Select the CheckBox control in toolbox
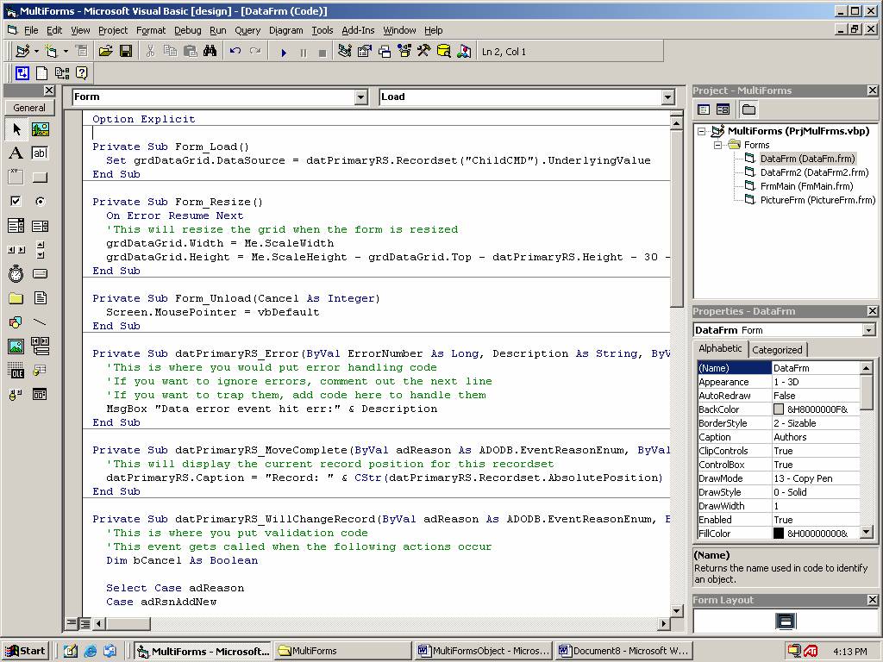The image size is (883, 662). [x=16, y=202]
